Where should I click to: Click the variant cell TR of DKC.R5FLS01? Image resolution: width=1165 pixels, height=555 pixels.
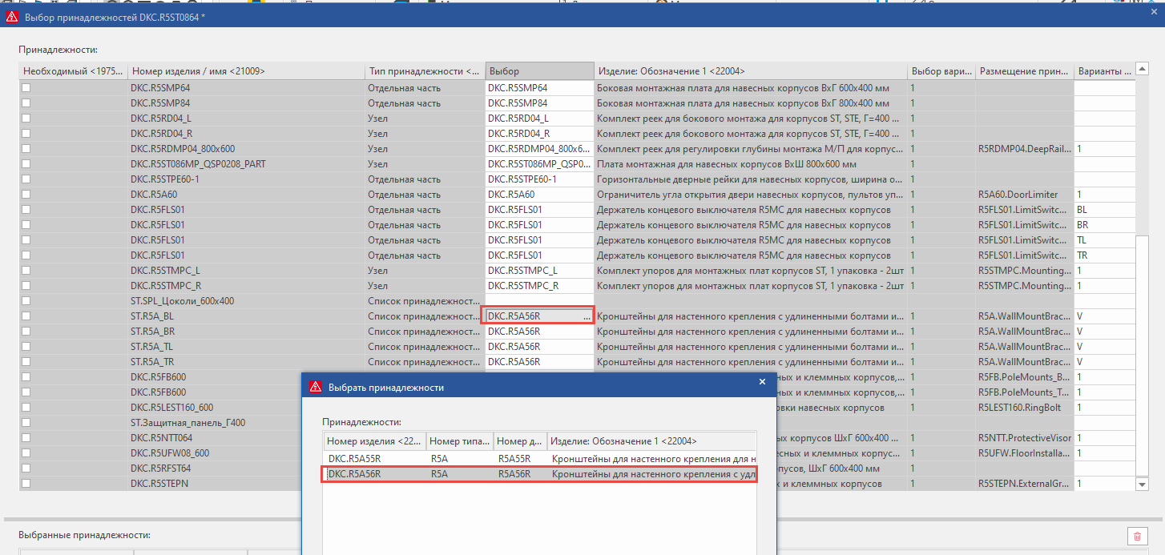tap(1104, 255)
